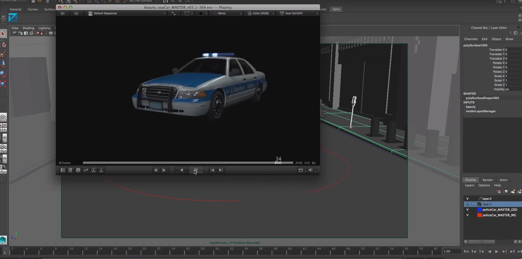The height and width of the screenshot is (259, 522).
Task: Move selected layer up in Layer Editor
Action: [499, 192]
